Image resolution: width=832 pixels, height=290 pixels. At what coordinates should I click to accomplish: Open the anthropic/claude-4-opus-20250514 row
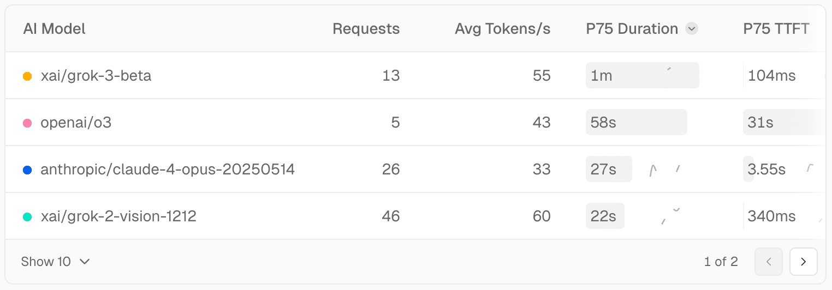pos(168,170)
